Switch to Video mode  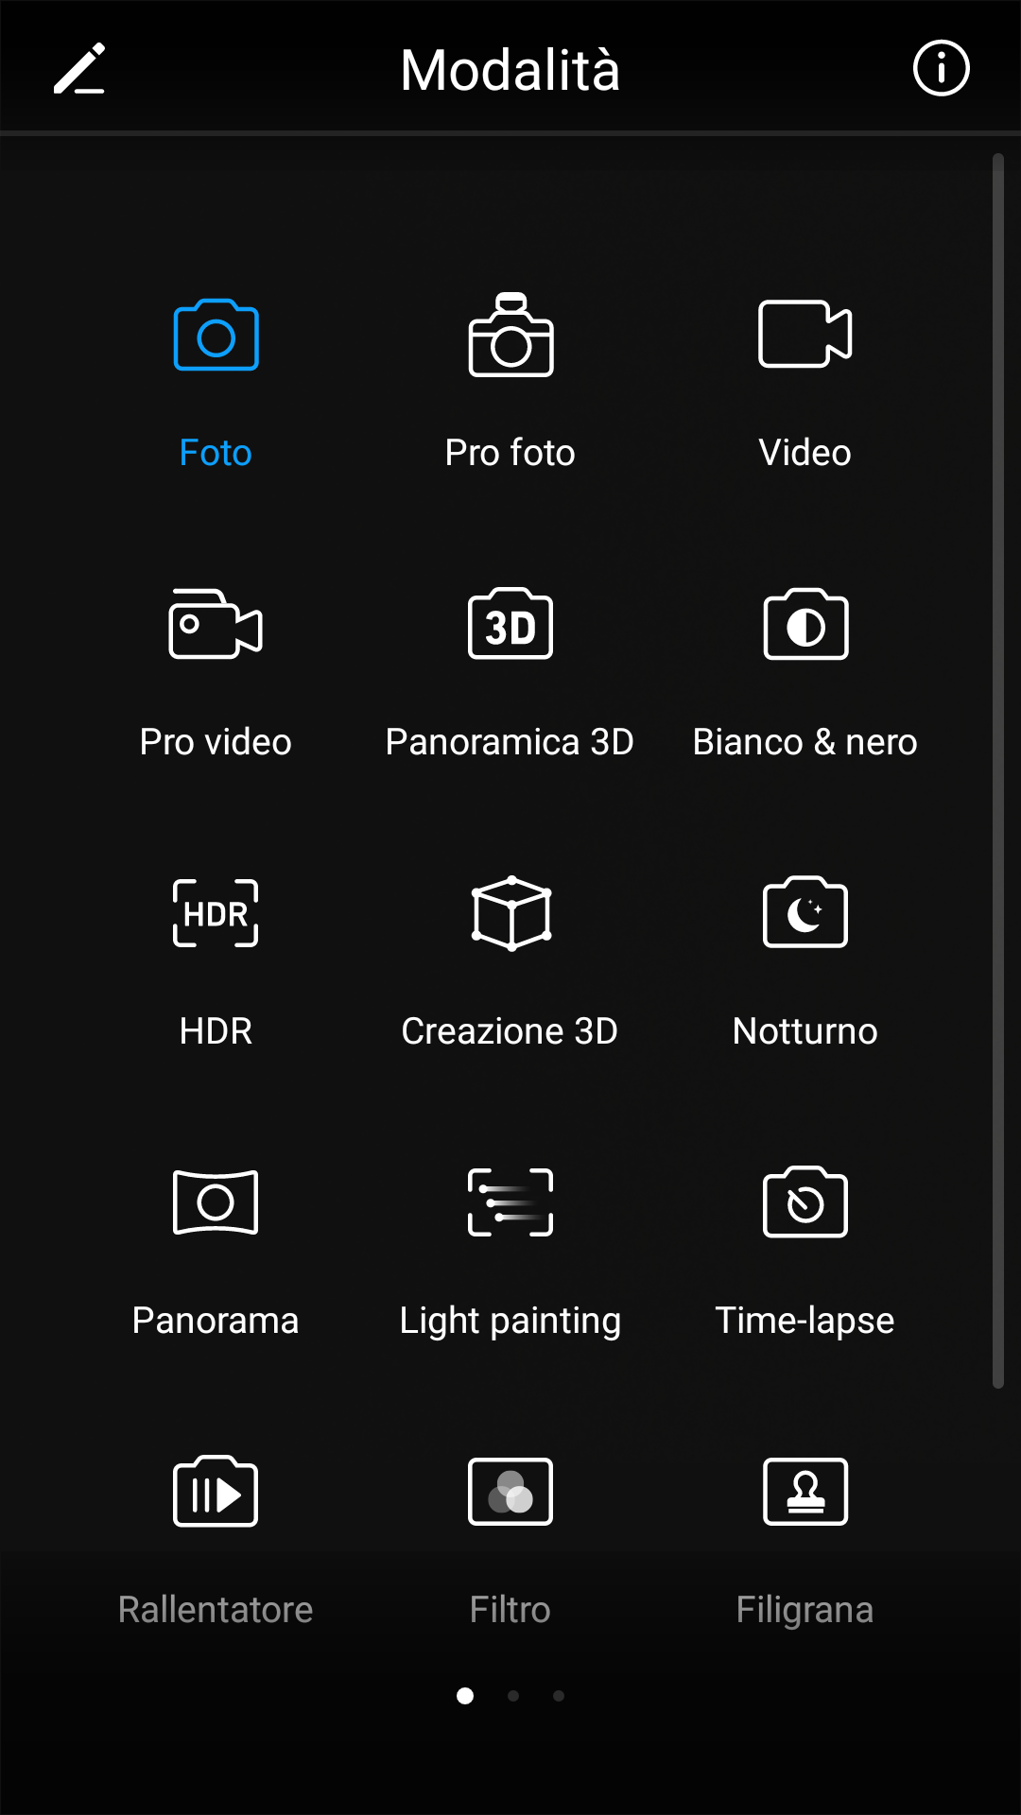pos(805,334)
